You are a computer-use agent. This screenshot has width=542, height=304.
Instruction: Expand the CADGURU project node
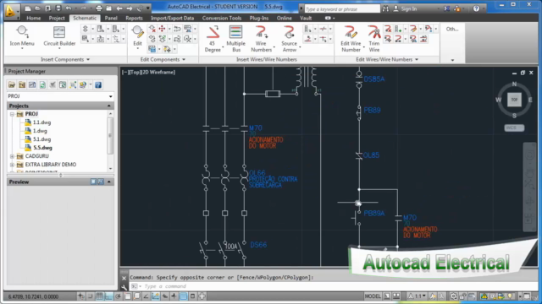point(12,156)
